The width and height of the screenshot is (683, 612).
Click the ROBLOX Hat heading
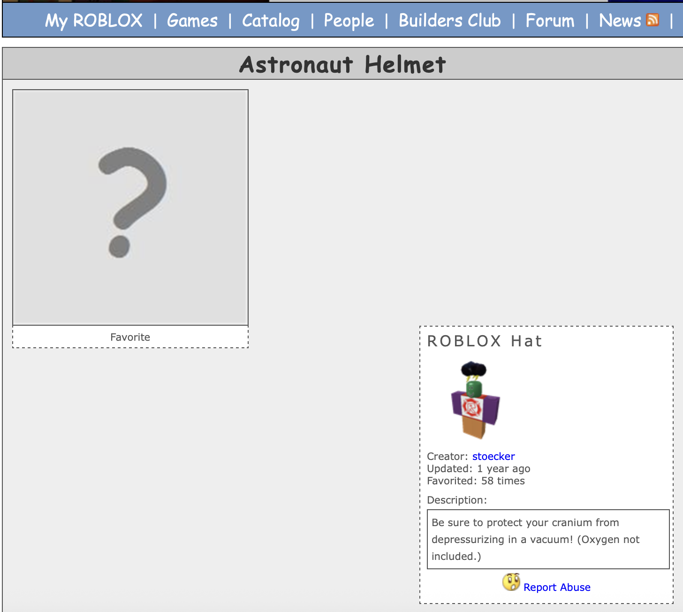(485, 341)
